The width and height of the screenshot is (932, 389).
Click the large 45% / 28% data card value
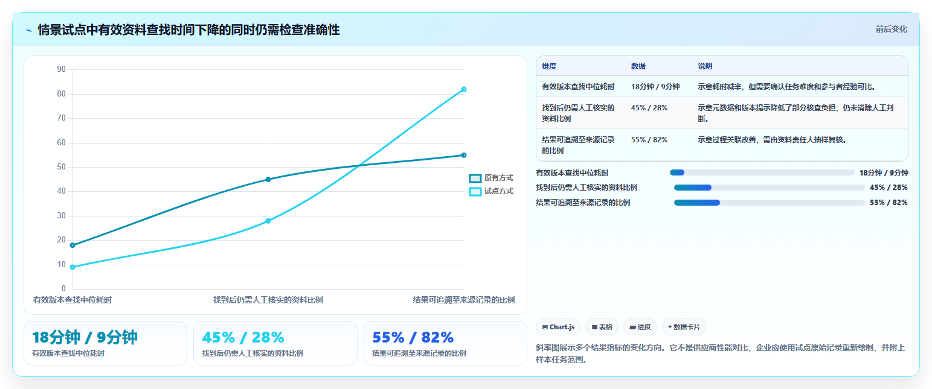pos(243,337)
